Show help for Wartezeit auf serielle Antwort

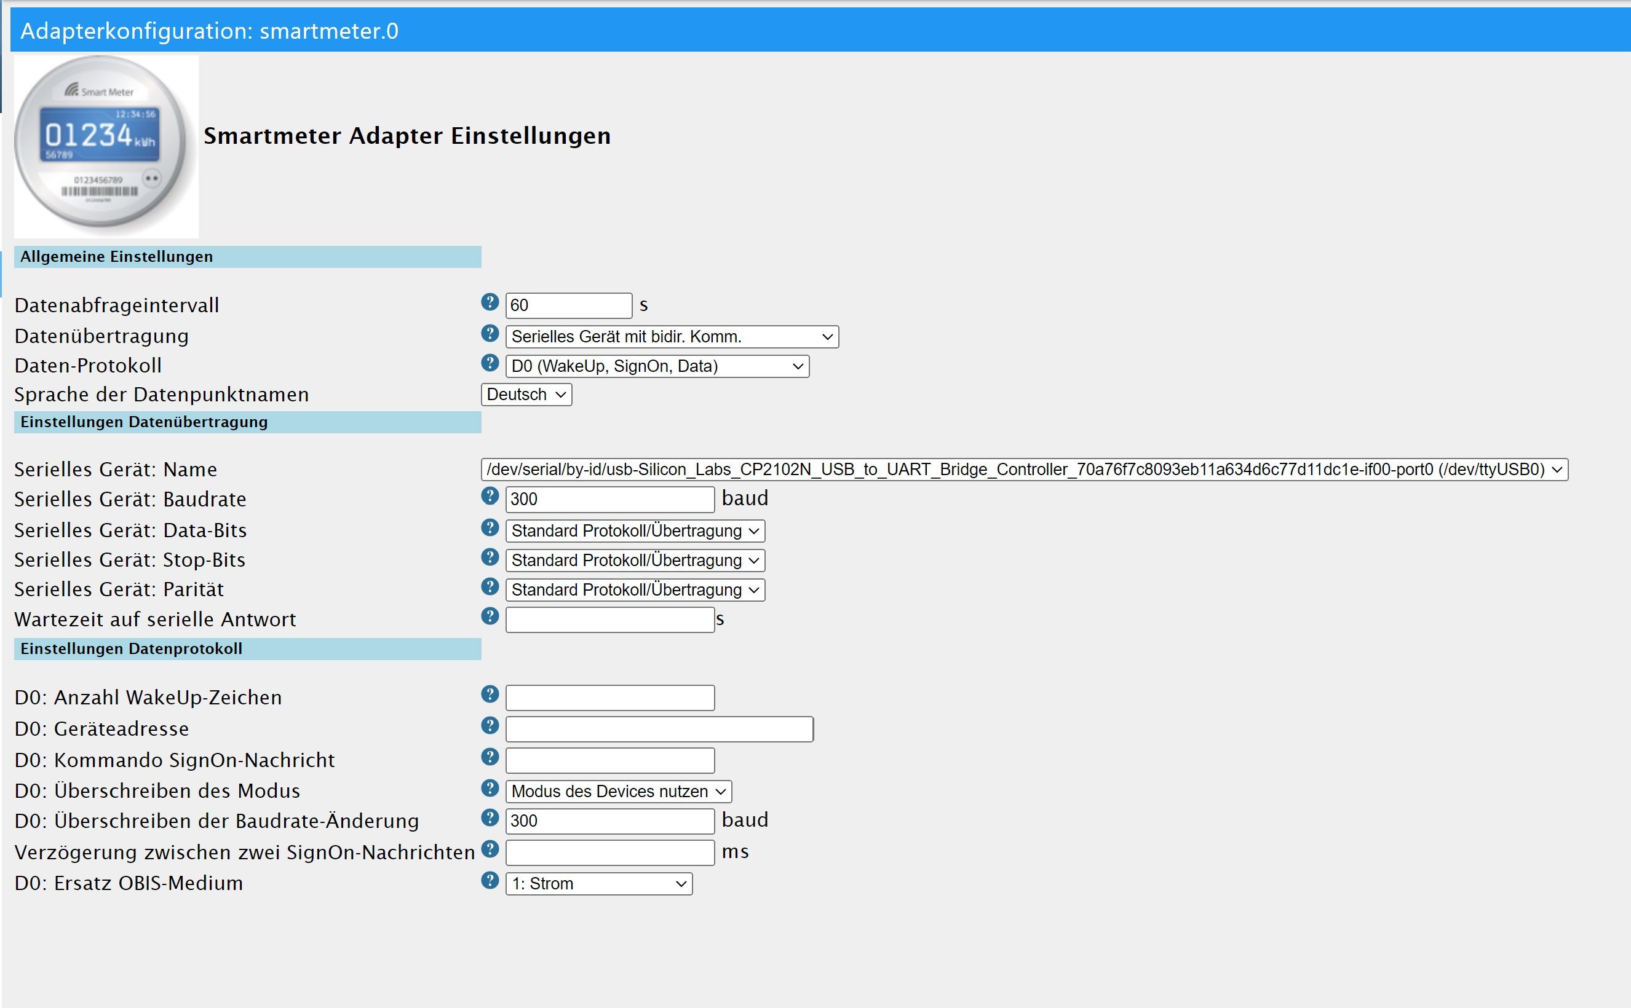(490, 616)
